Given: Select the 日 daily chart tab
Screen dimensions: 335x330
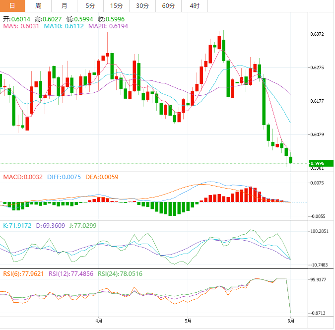Looking at the screenshot, I should [12, 6].
